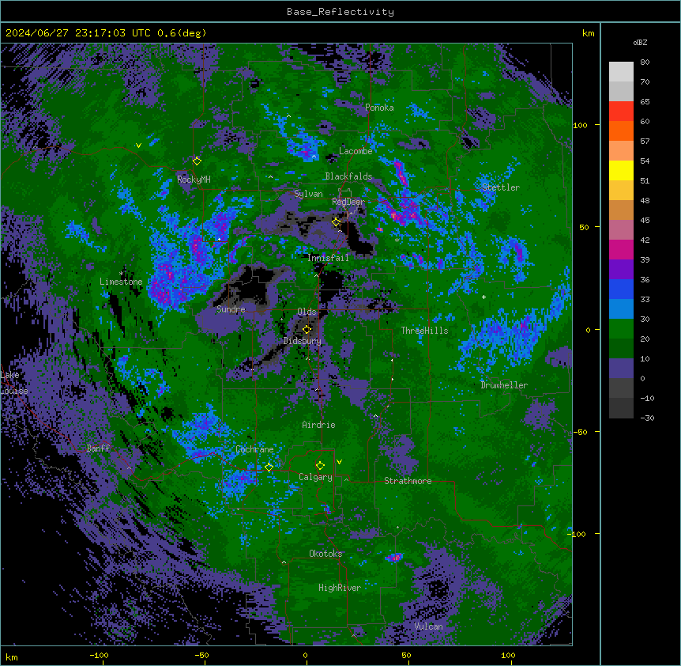Select the Airdrie label
681x666 pixels.
point(318,425)
